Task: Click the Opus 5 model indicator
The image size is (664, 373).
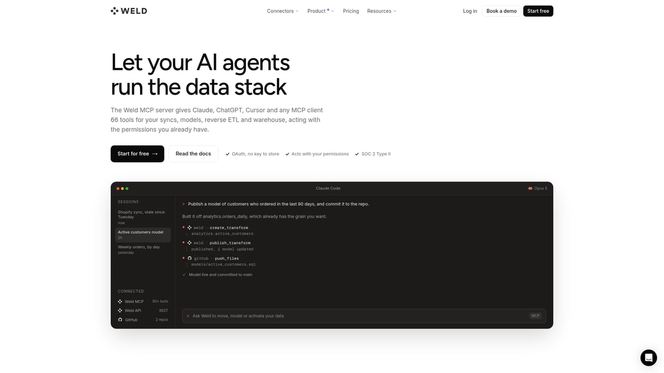Action: click(537, 189)
